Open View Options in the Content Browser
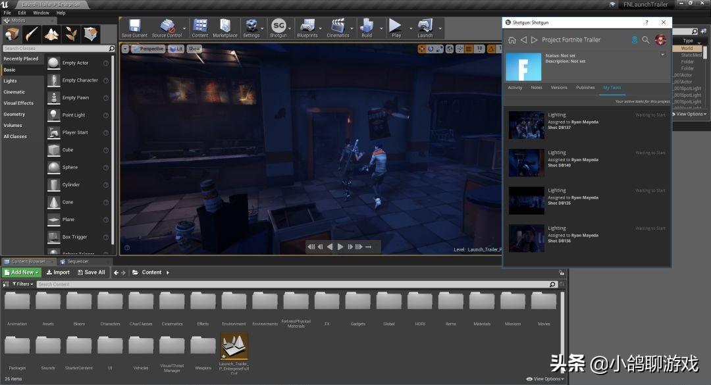 click(546, 379)
